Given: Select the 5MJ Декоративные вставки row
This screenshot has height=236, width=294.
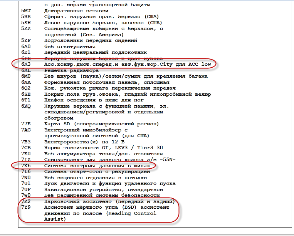Looking at the screenshot, I should [x=65, y=11].
